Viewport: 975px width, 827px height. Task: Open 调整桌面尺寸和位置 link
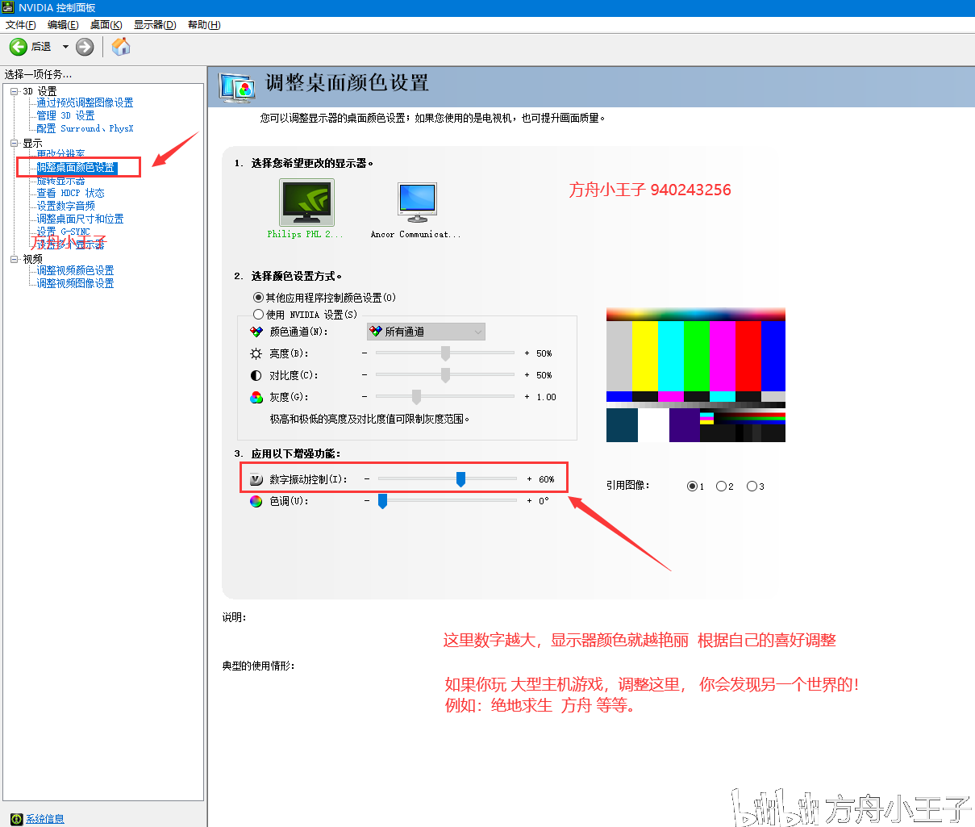[x=80, y=219]
